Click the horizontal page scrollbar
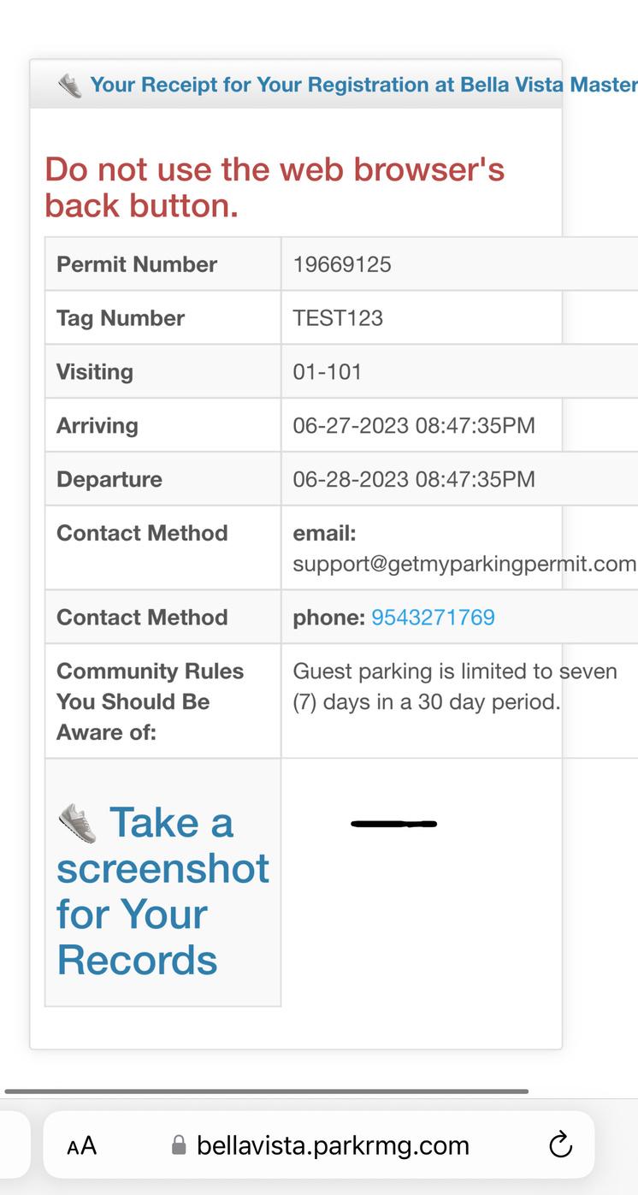Viewport: 638px width, 1195px height. tap(266, 1091)
